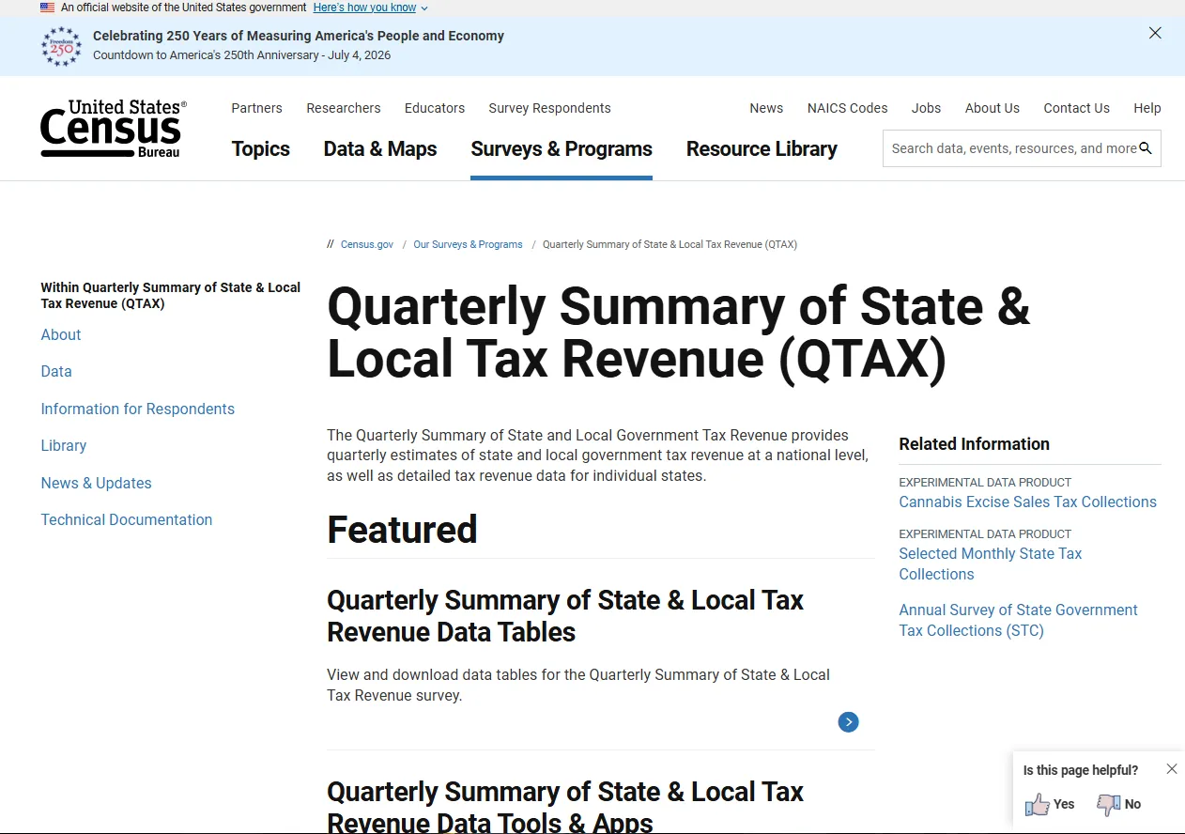This screenshot has height=834, width=1185.
Task: Click the US flag icon in government banner
Action: [x=47, y=8]
